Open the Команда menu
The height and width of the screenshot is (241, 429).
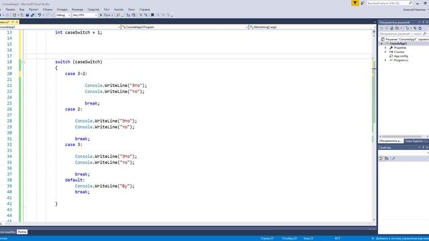click(x=78, y=9)
